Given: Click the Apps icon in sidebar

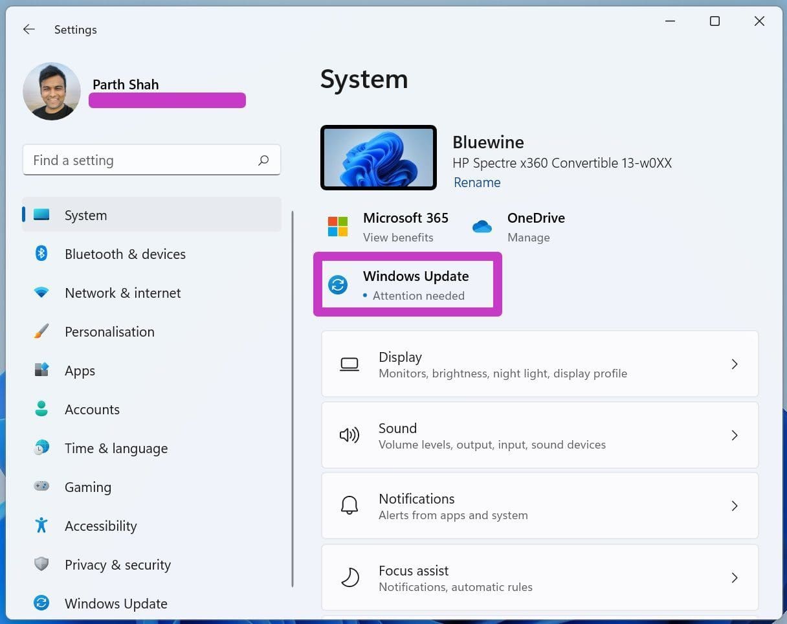Looking at the screenshot, I should (41, 370).
